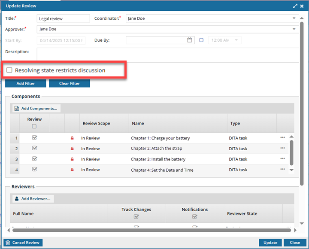Click the expand dialog icon in title bar

pyautogui.click(x=295, y=6)
